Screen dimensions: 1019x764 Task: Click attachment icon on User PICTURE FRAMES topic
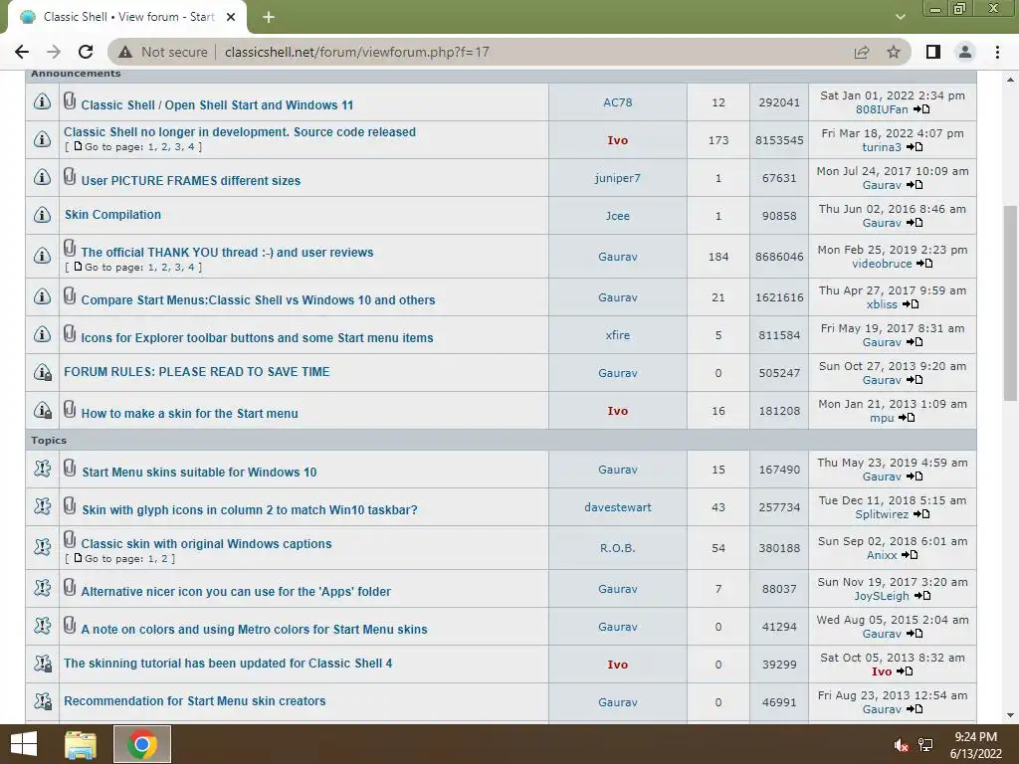[70, 176]
